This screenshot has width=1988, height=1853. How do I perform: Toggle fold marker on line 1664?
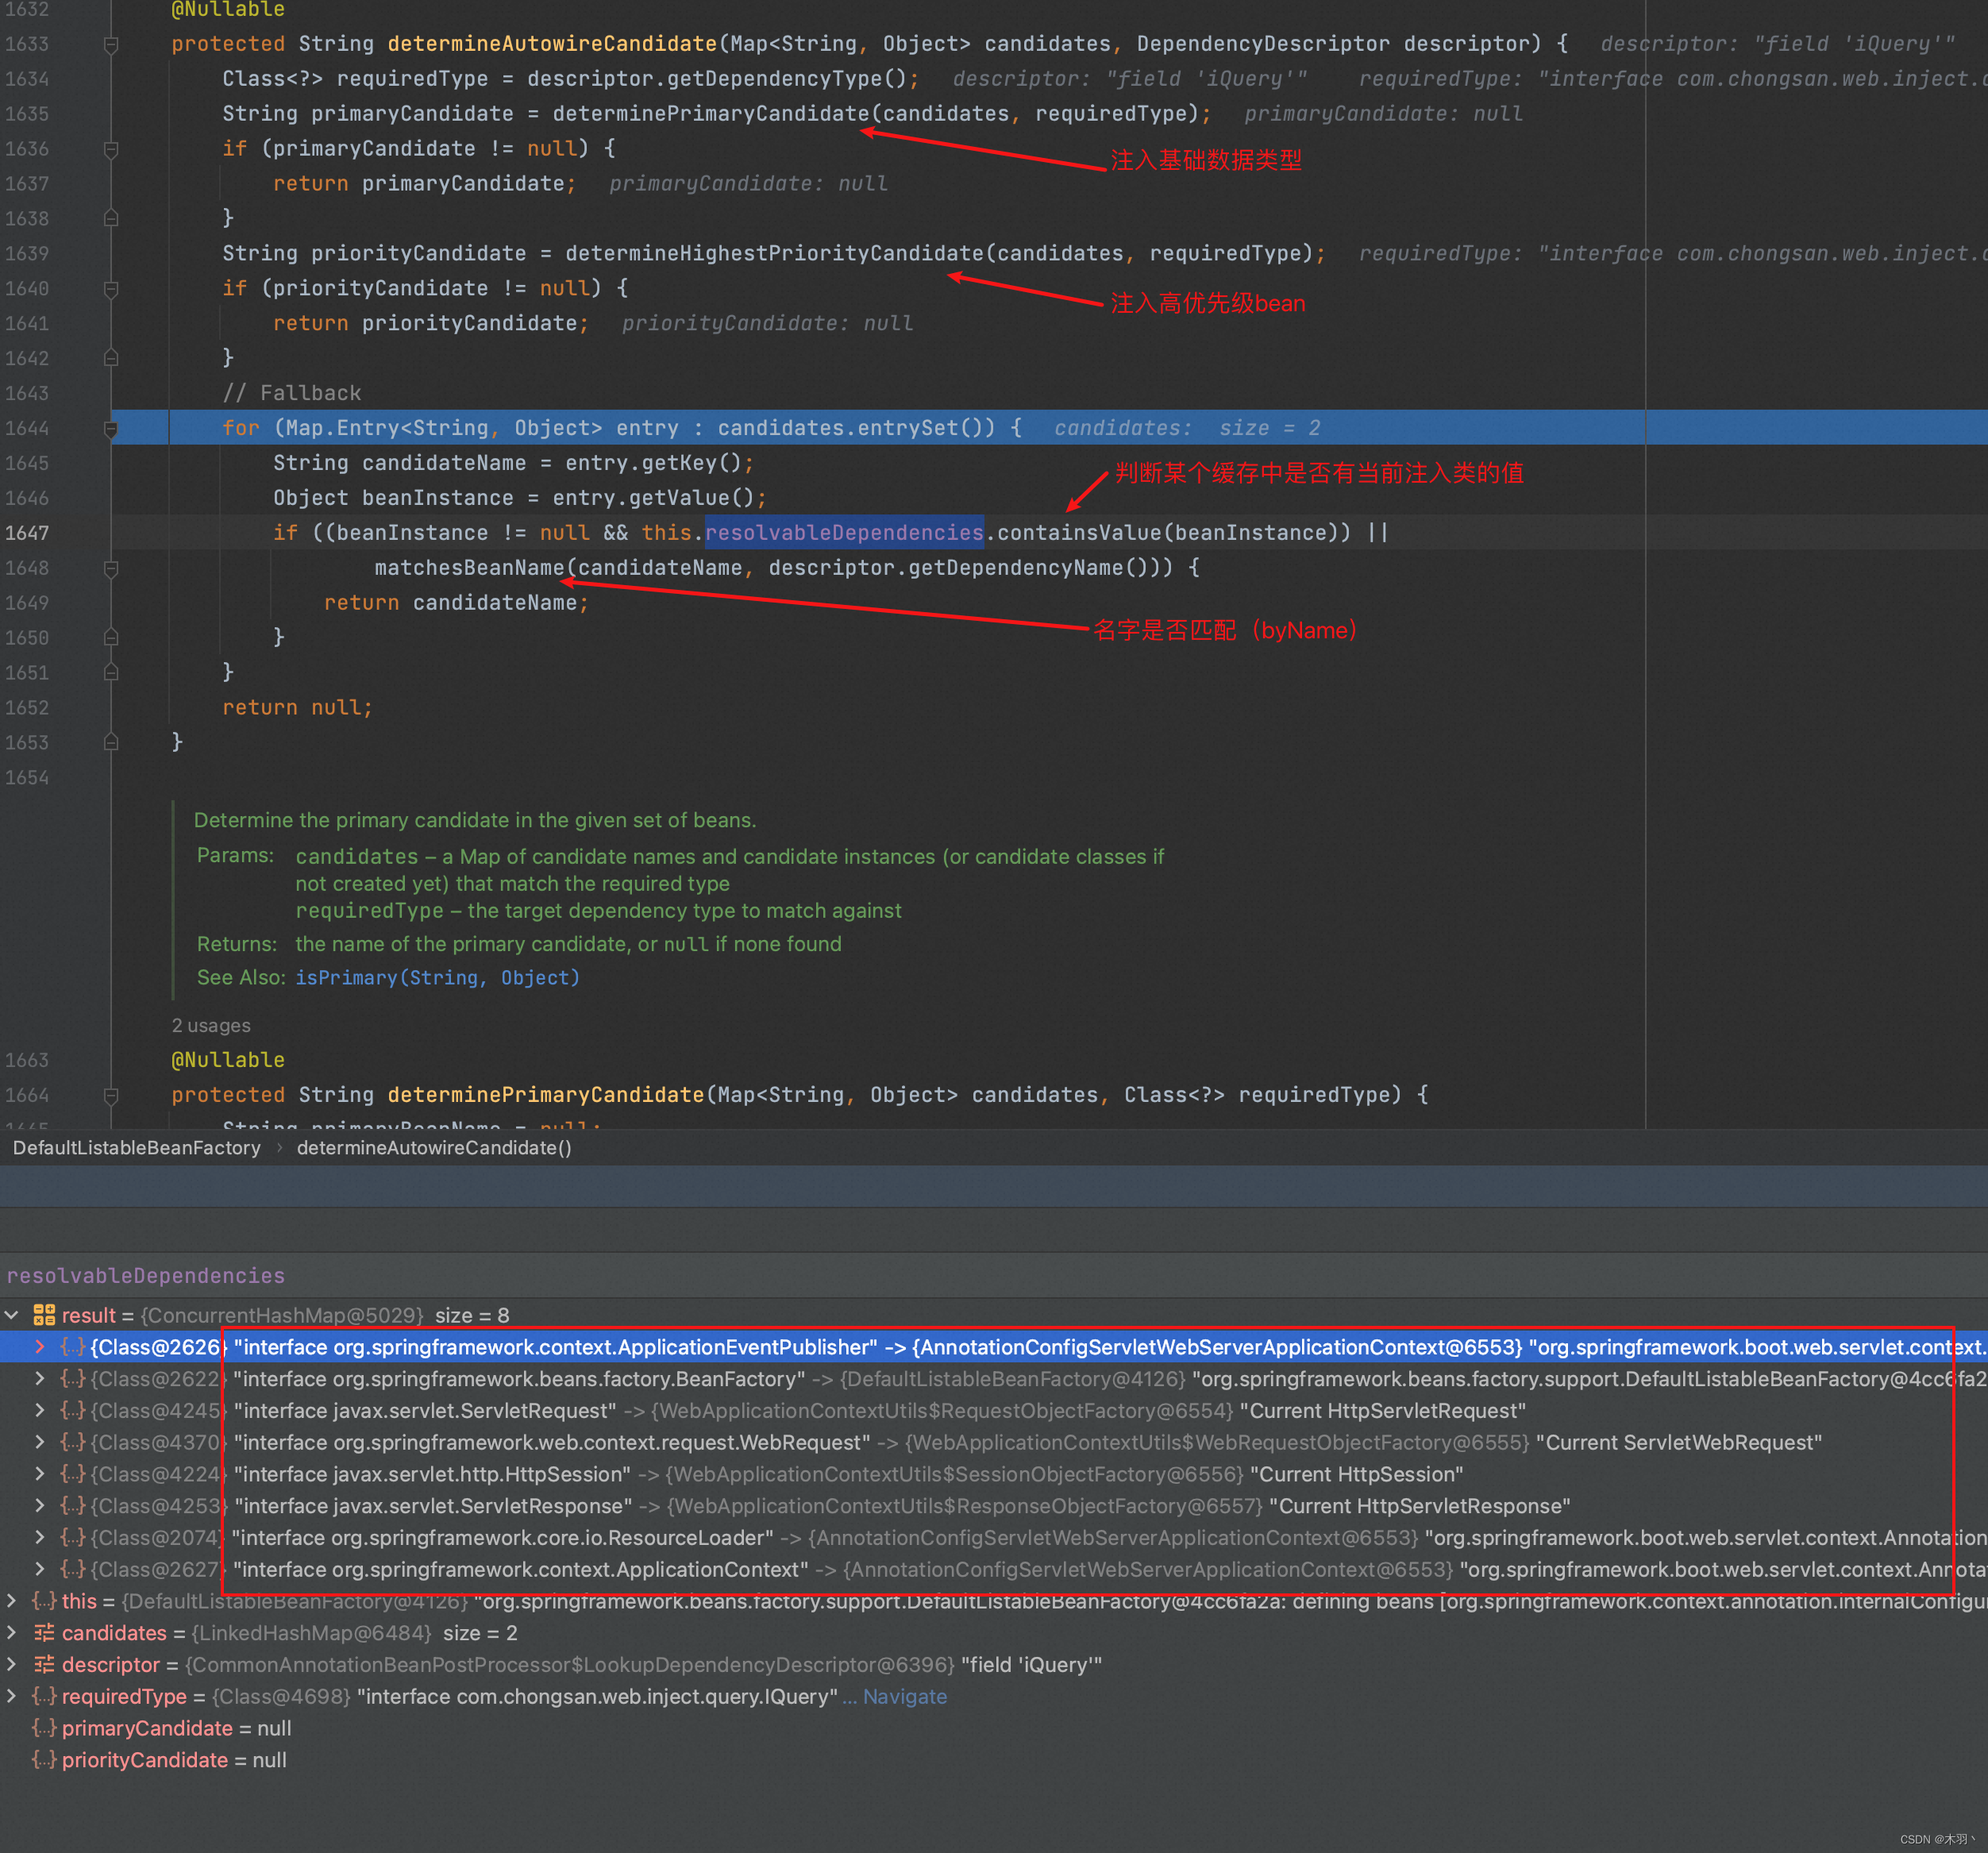[x=111, y=1095]
